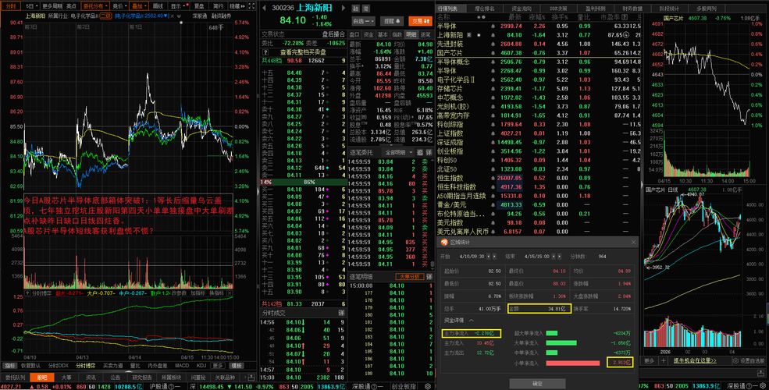Expand the 详 icon of 逐笔委托 panel
The width and height of the screenshot is (769, 390).
[x=429, y=152]
